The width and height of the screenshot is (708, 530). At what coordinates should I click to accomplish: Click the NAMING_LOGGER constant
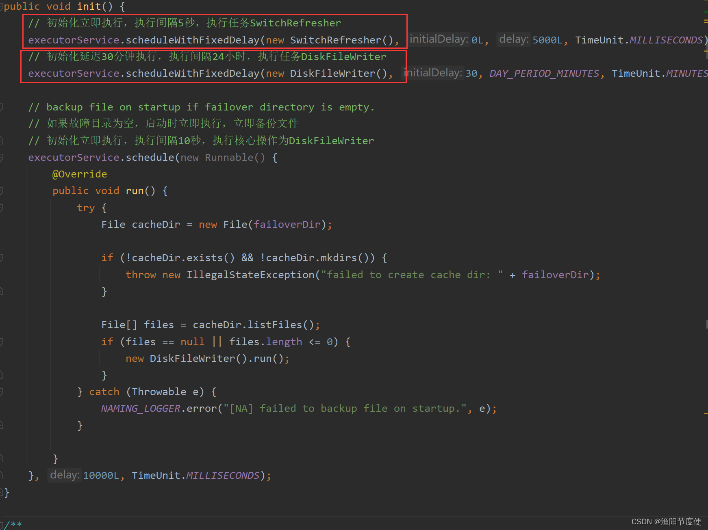tap(141, 409)
